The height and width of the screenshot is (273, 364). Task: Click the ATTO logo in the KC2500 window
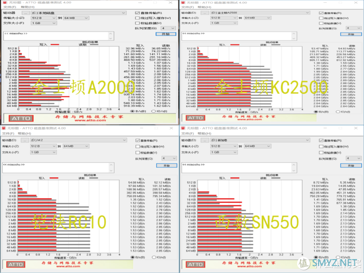click(x=195, y=118)
